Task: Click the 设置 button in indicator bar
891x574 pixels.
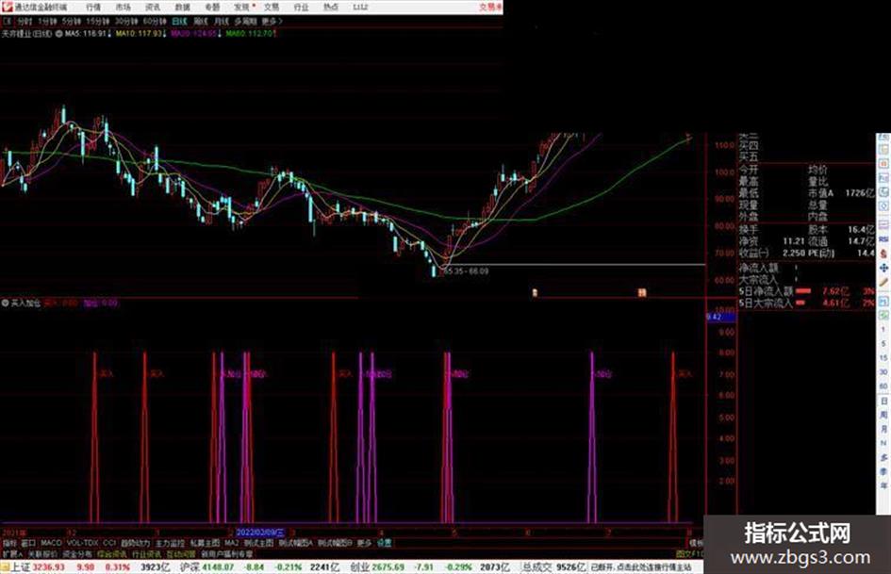Action: (x=384, y=543)
